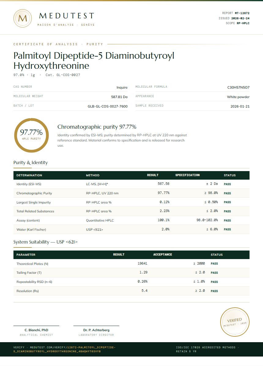Select theoretical plates result 19641
This screenshot has width=263, height=366.
pos(143,263)
